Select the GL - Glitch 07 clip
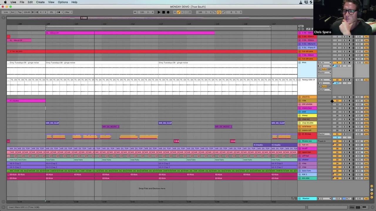Screen dimensions: 376x211 130,33
